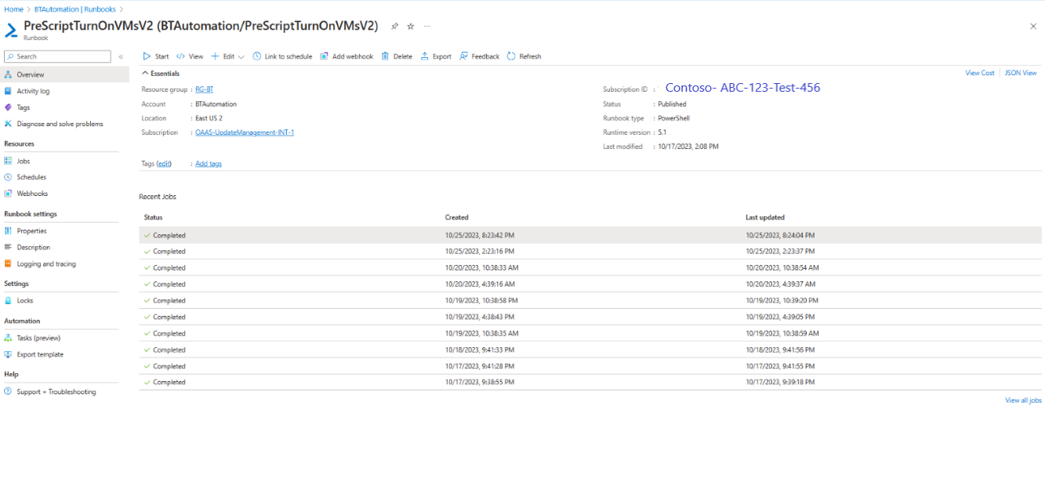Open job created 10/19/2023, 10:38:58 PM

[x=590, y=300]
